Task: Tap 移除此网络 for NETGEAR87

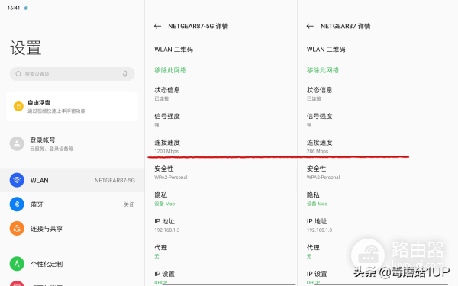Action: point(323,70)
